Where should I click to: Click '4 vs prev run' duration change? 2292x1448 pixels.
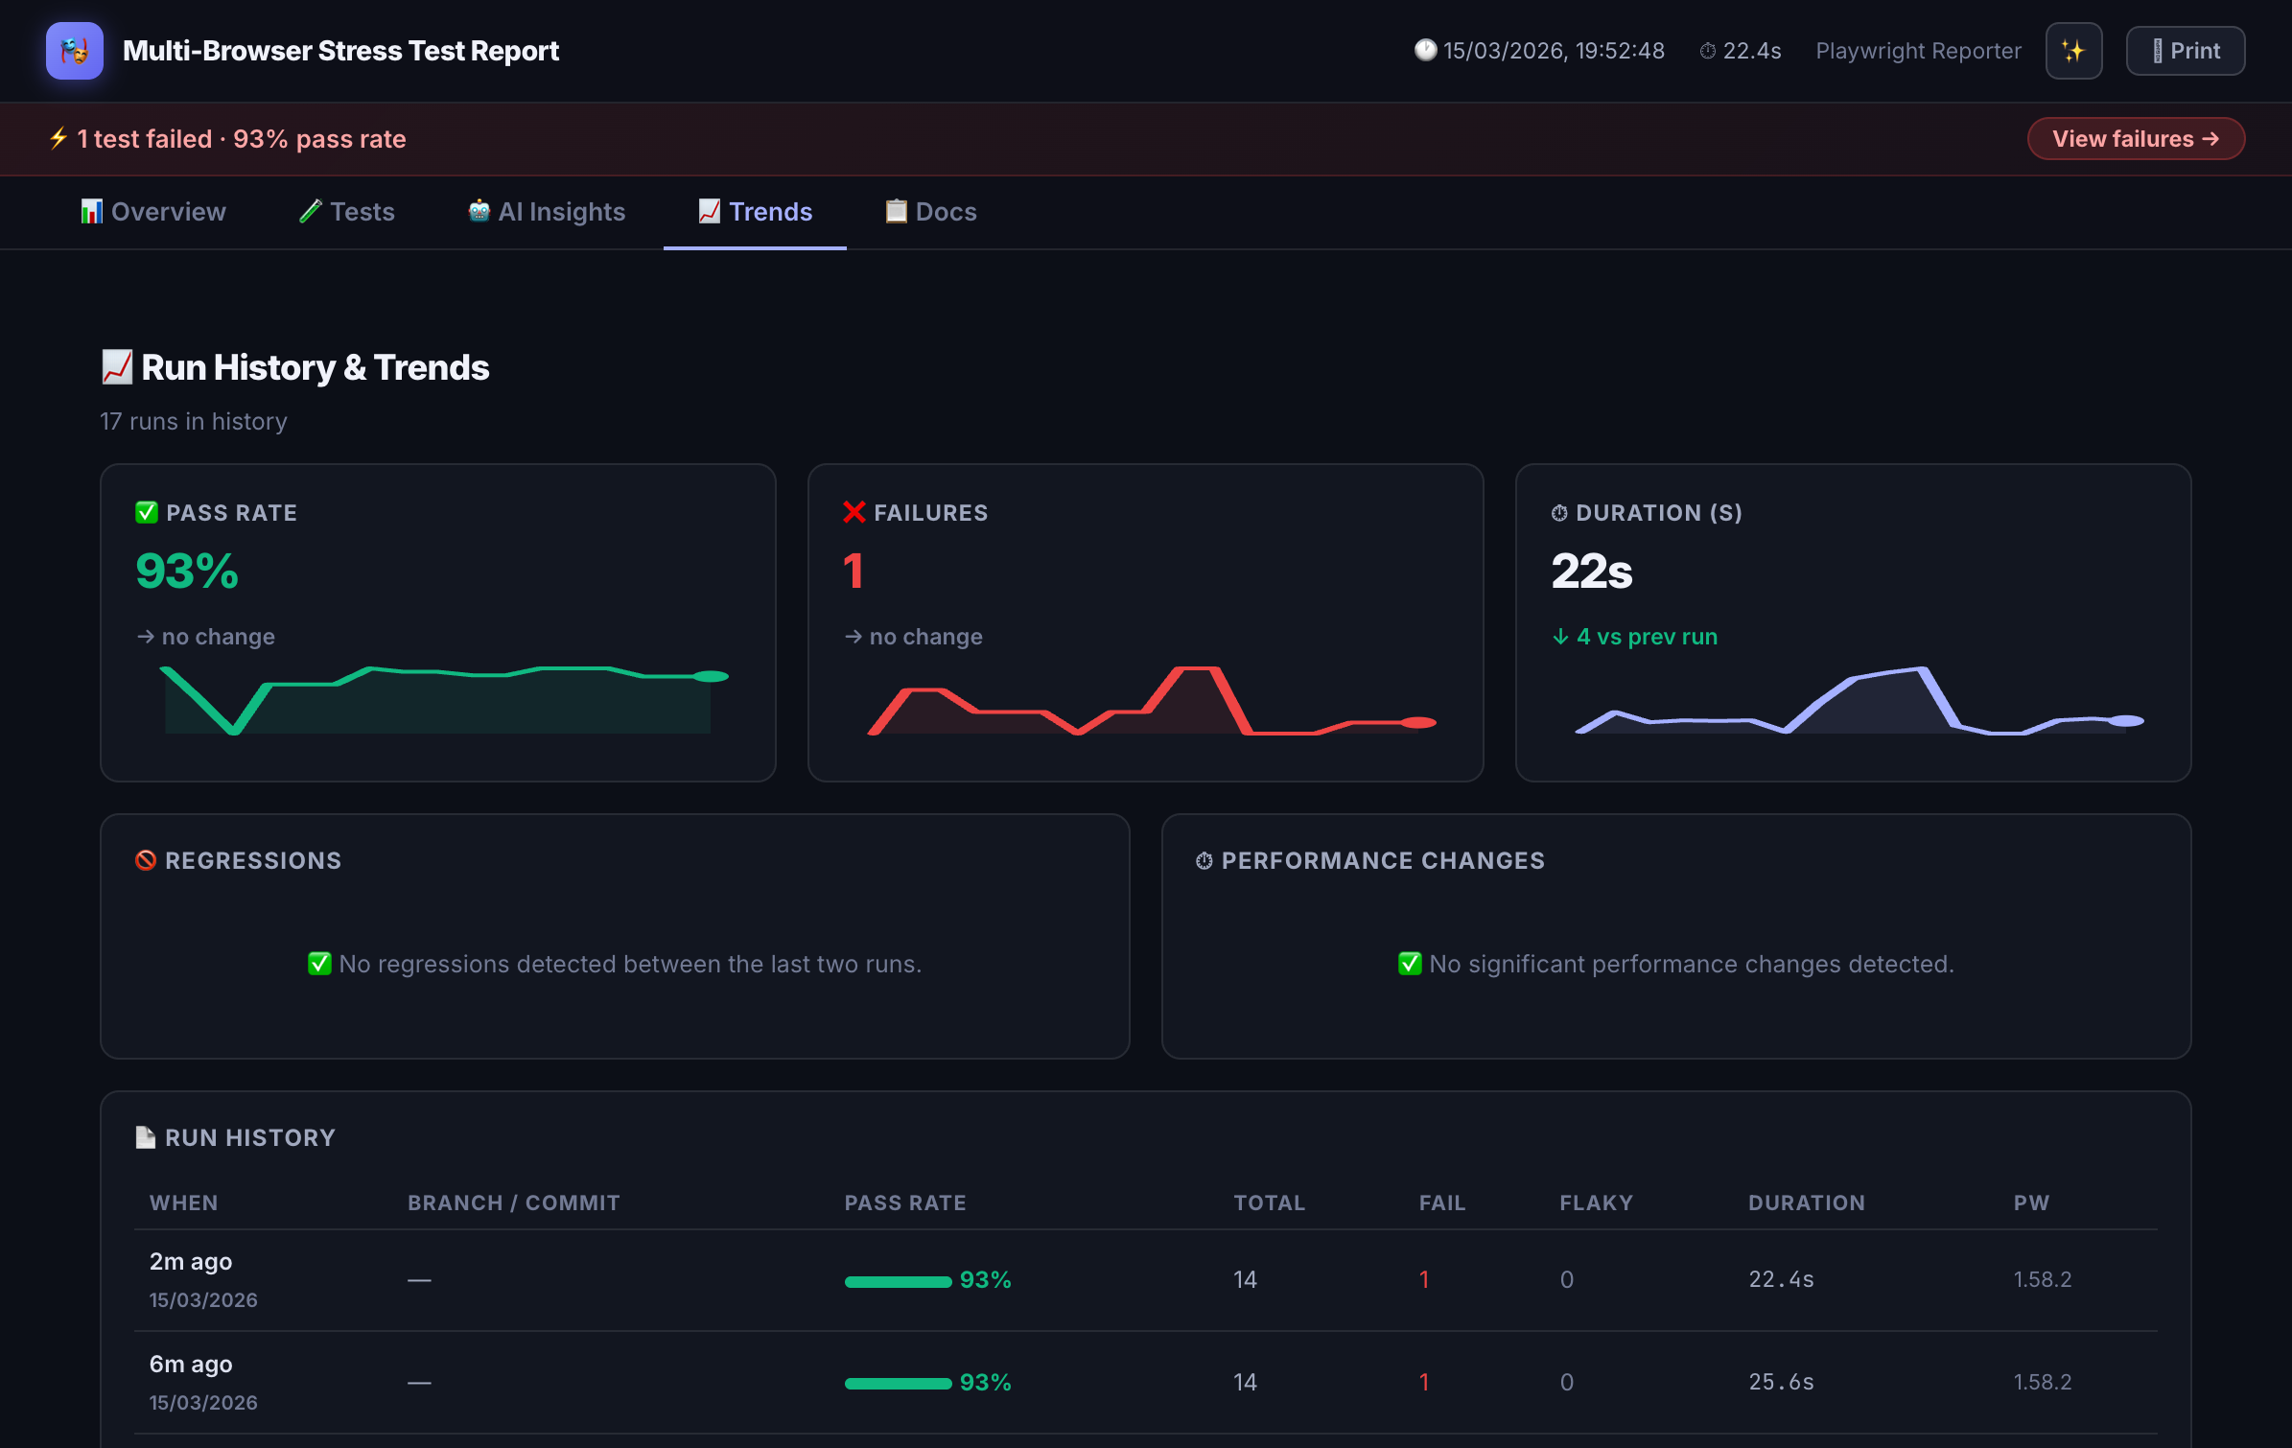1634,637
